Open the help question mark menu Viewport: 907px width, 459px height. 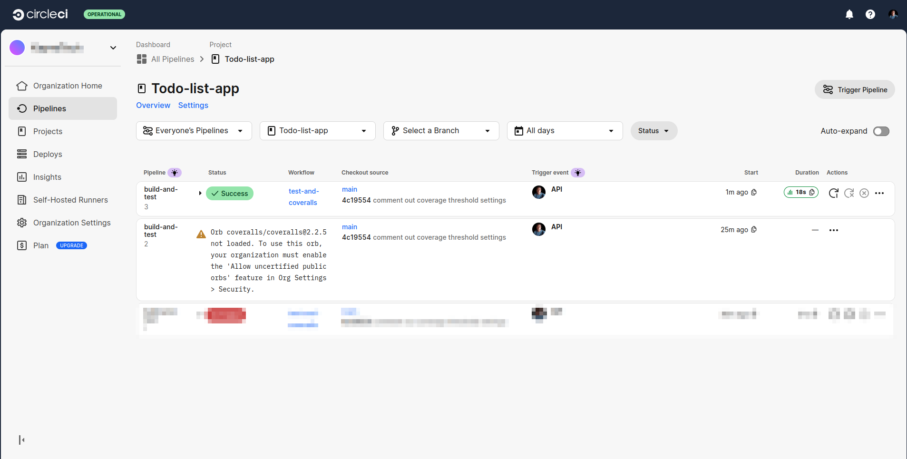870,14
